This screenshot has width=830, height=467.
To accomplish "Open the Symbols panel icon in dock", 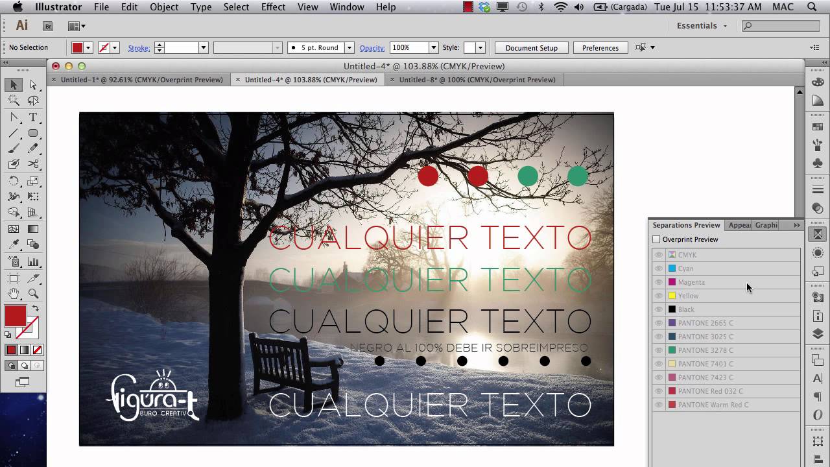I will click(818, 163).
